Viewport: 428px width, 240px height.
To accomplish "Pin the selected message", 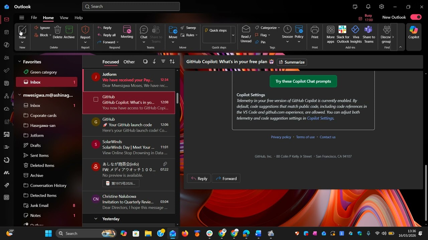I will 260,42.
